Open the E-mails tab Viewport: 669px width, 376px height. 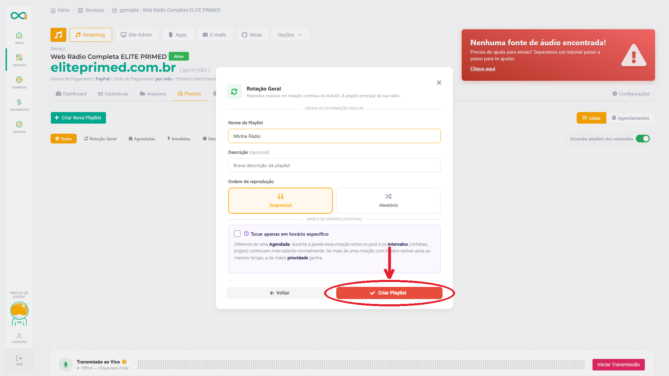(x=215, y=35)
